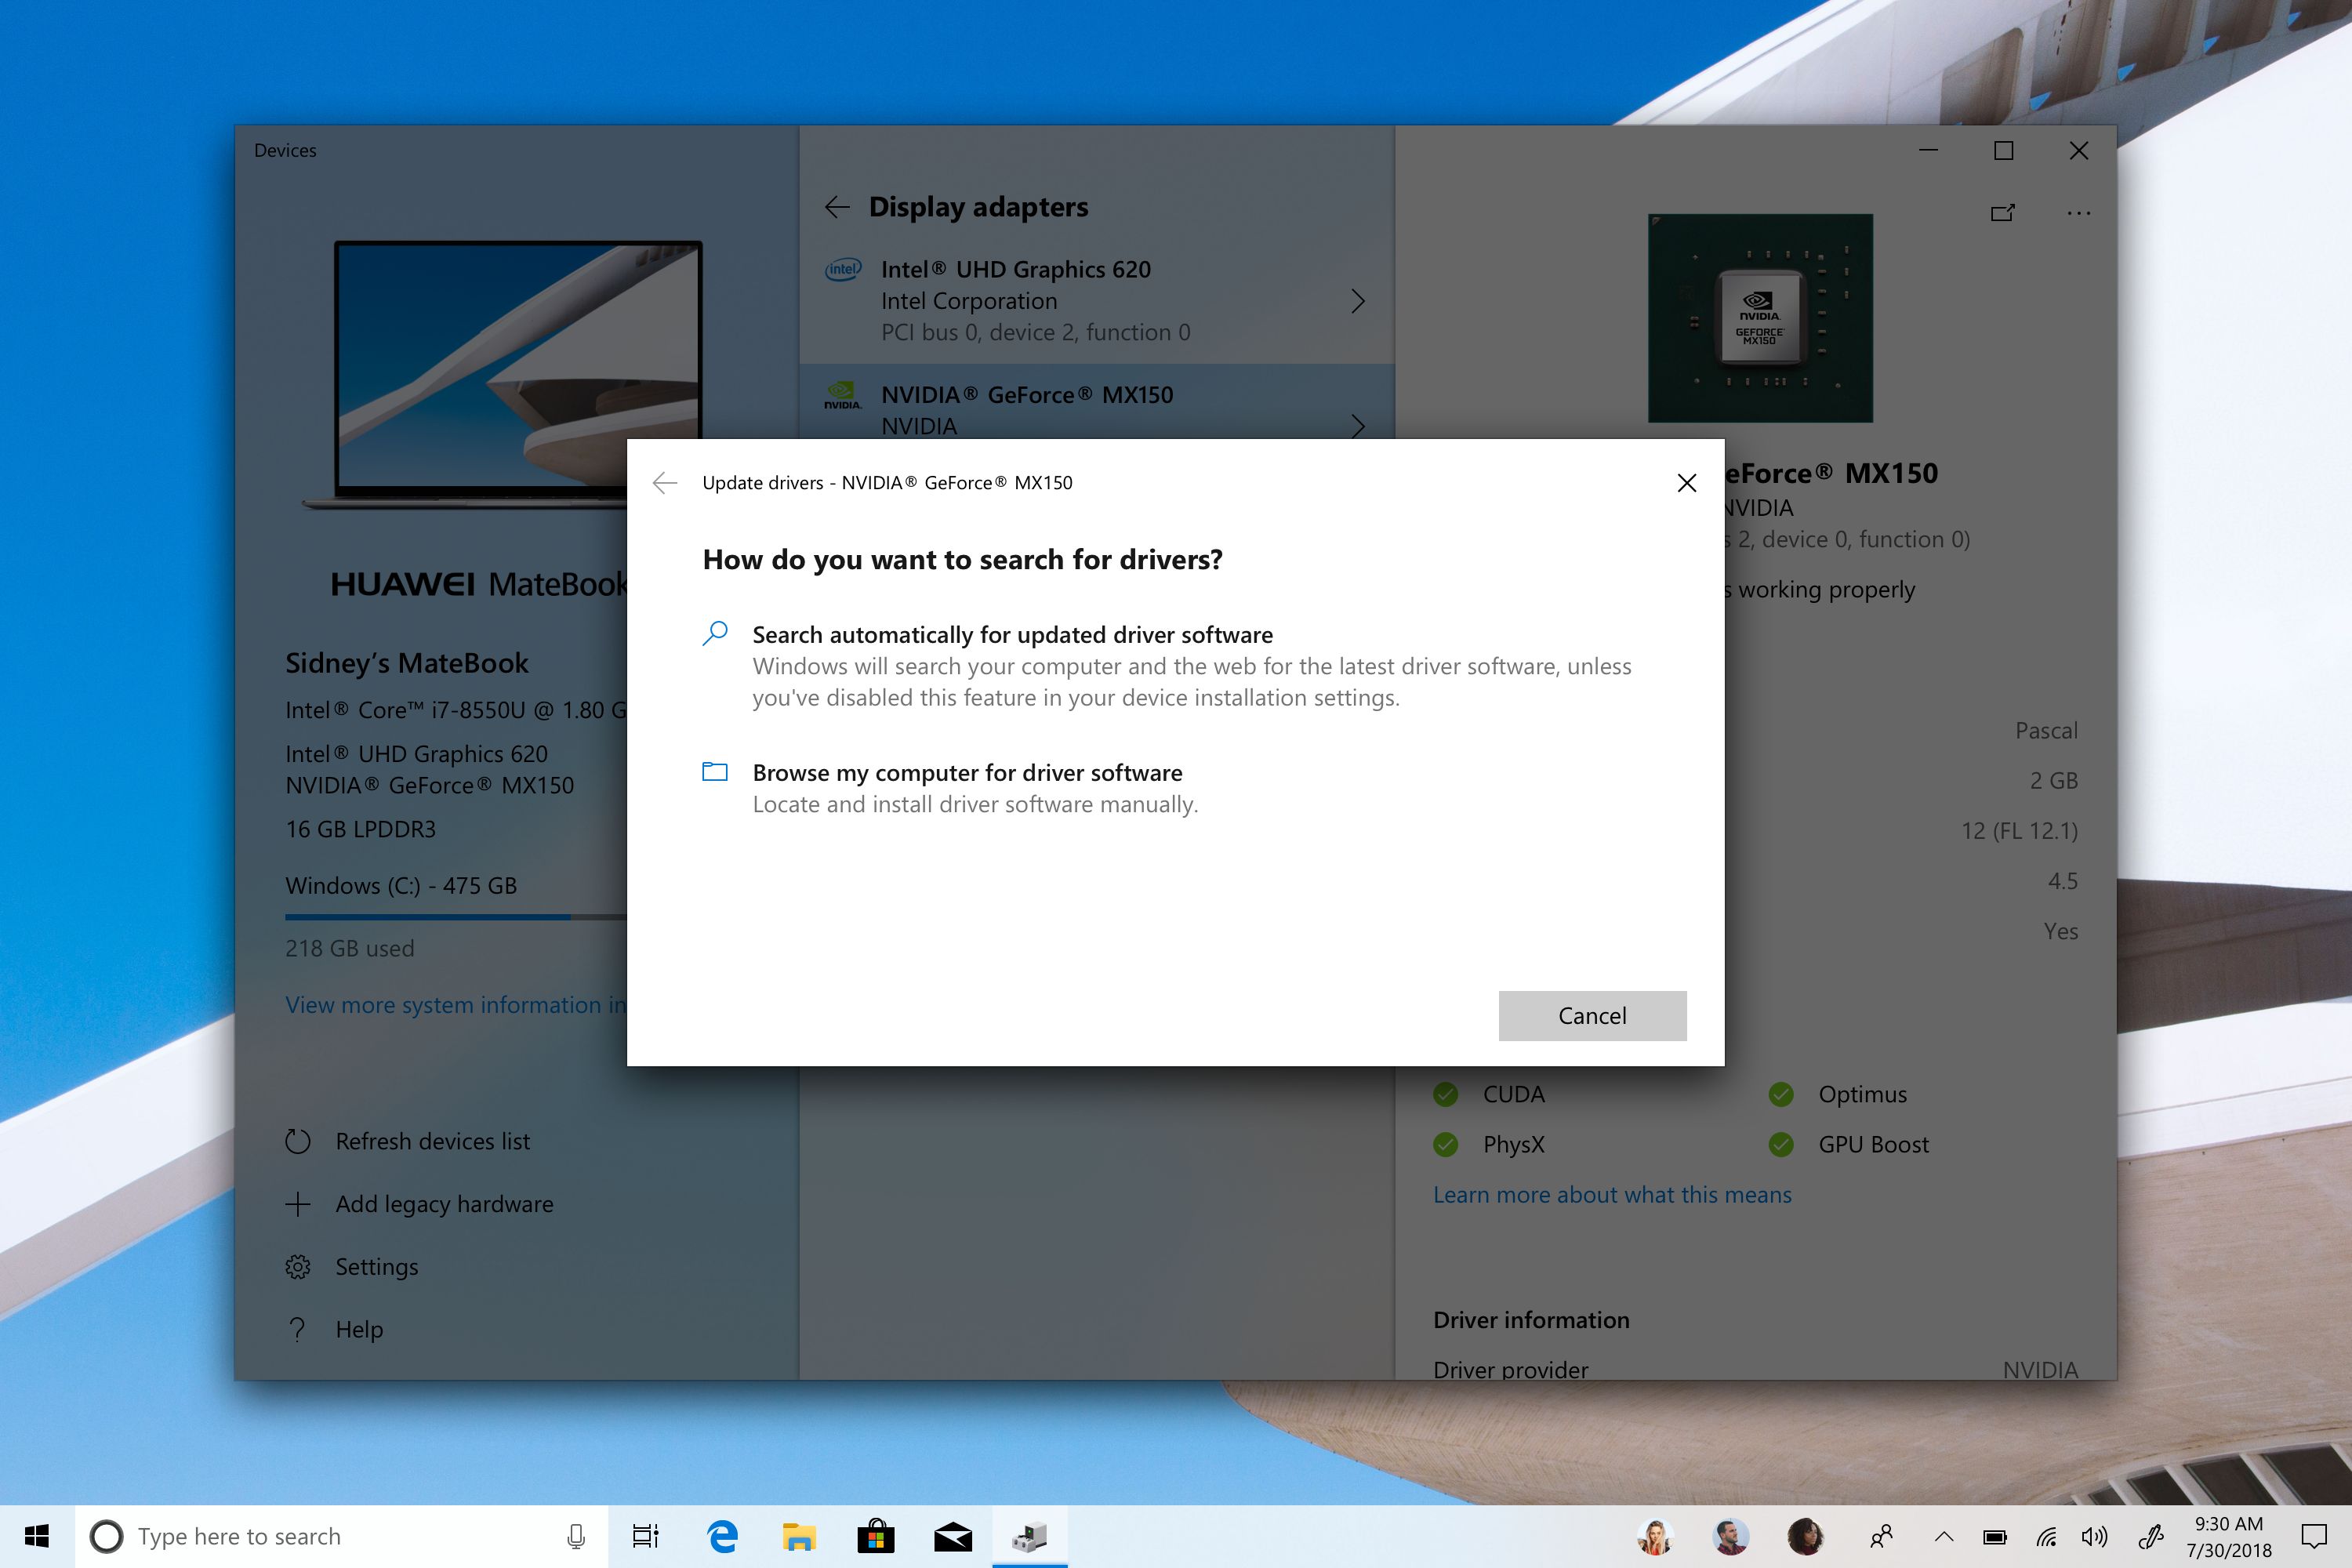The height and width of the screenshot is (1568, 2352).
Task: Open Mail app from taskbar
Action: click(x=953, y=1536)
